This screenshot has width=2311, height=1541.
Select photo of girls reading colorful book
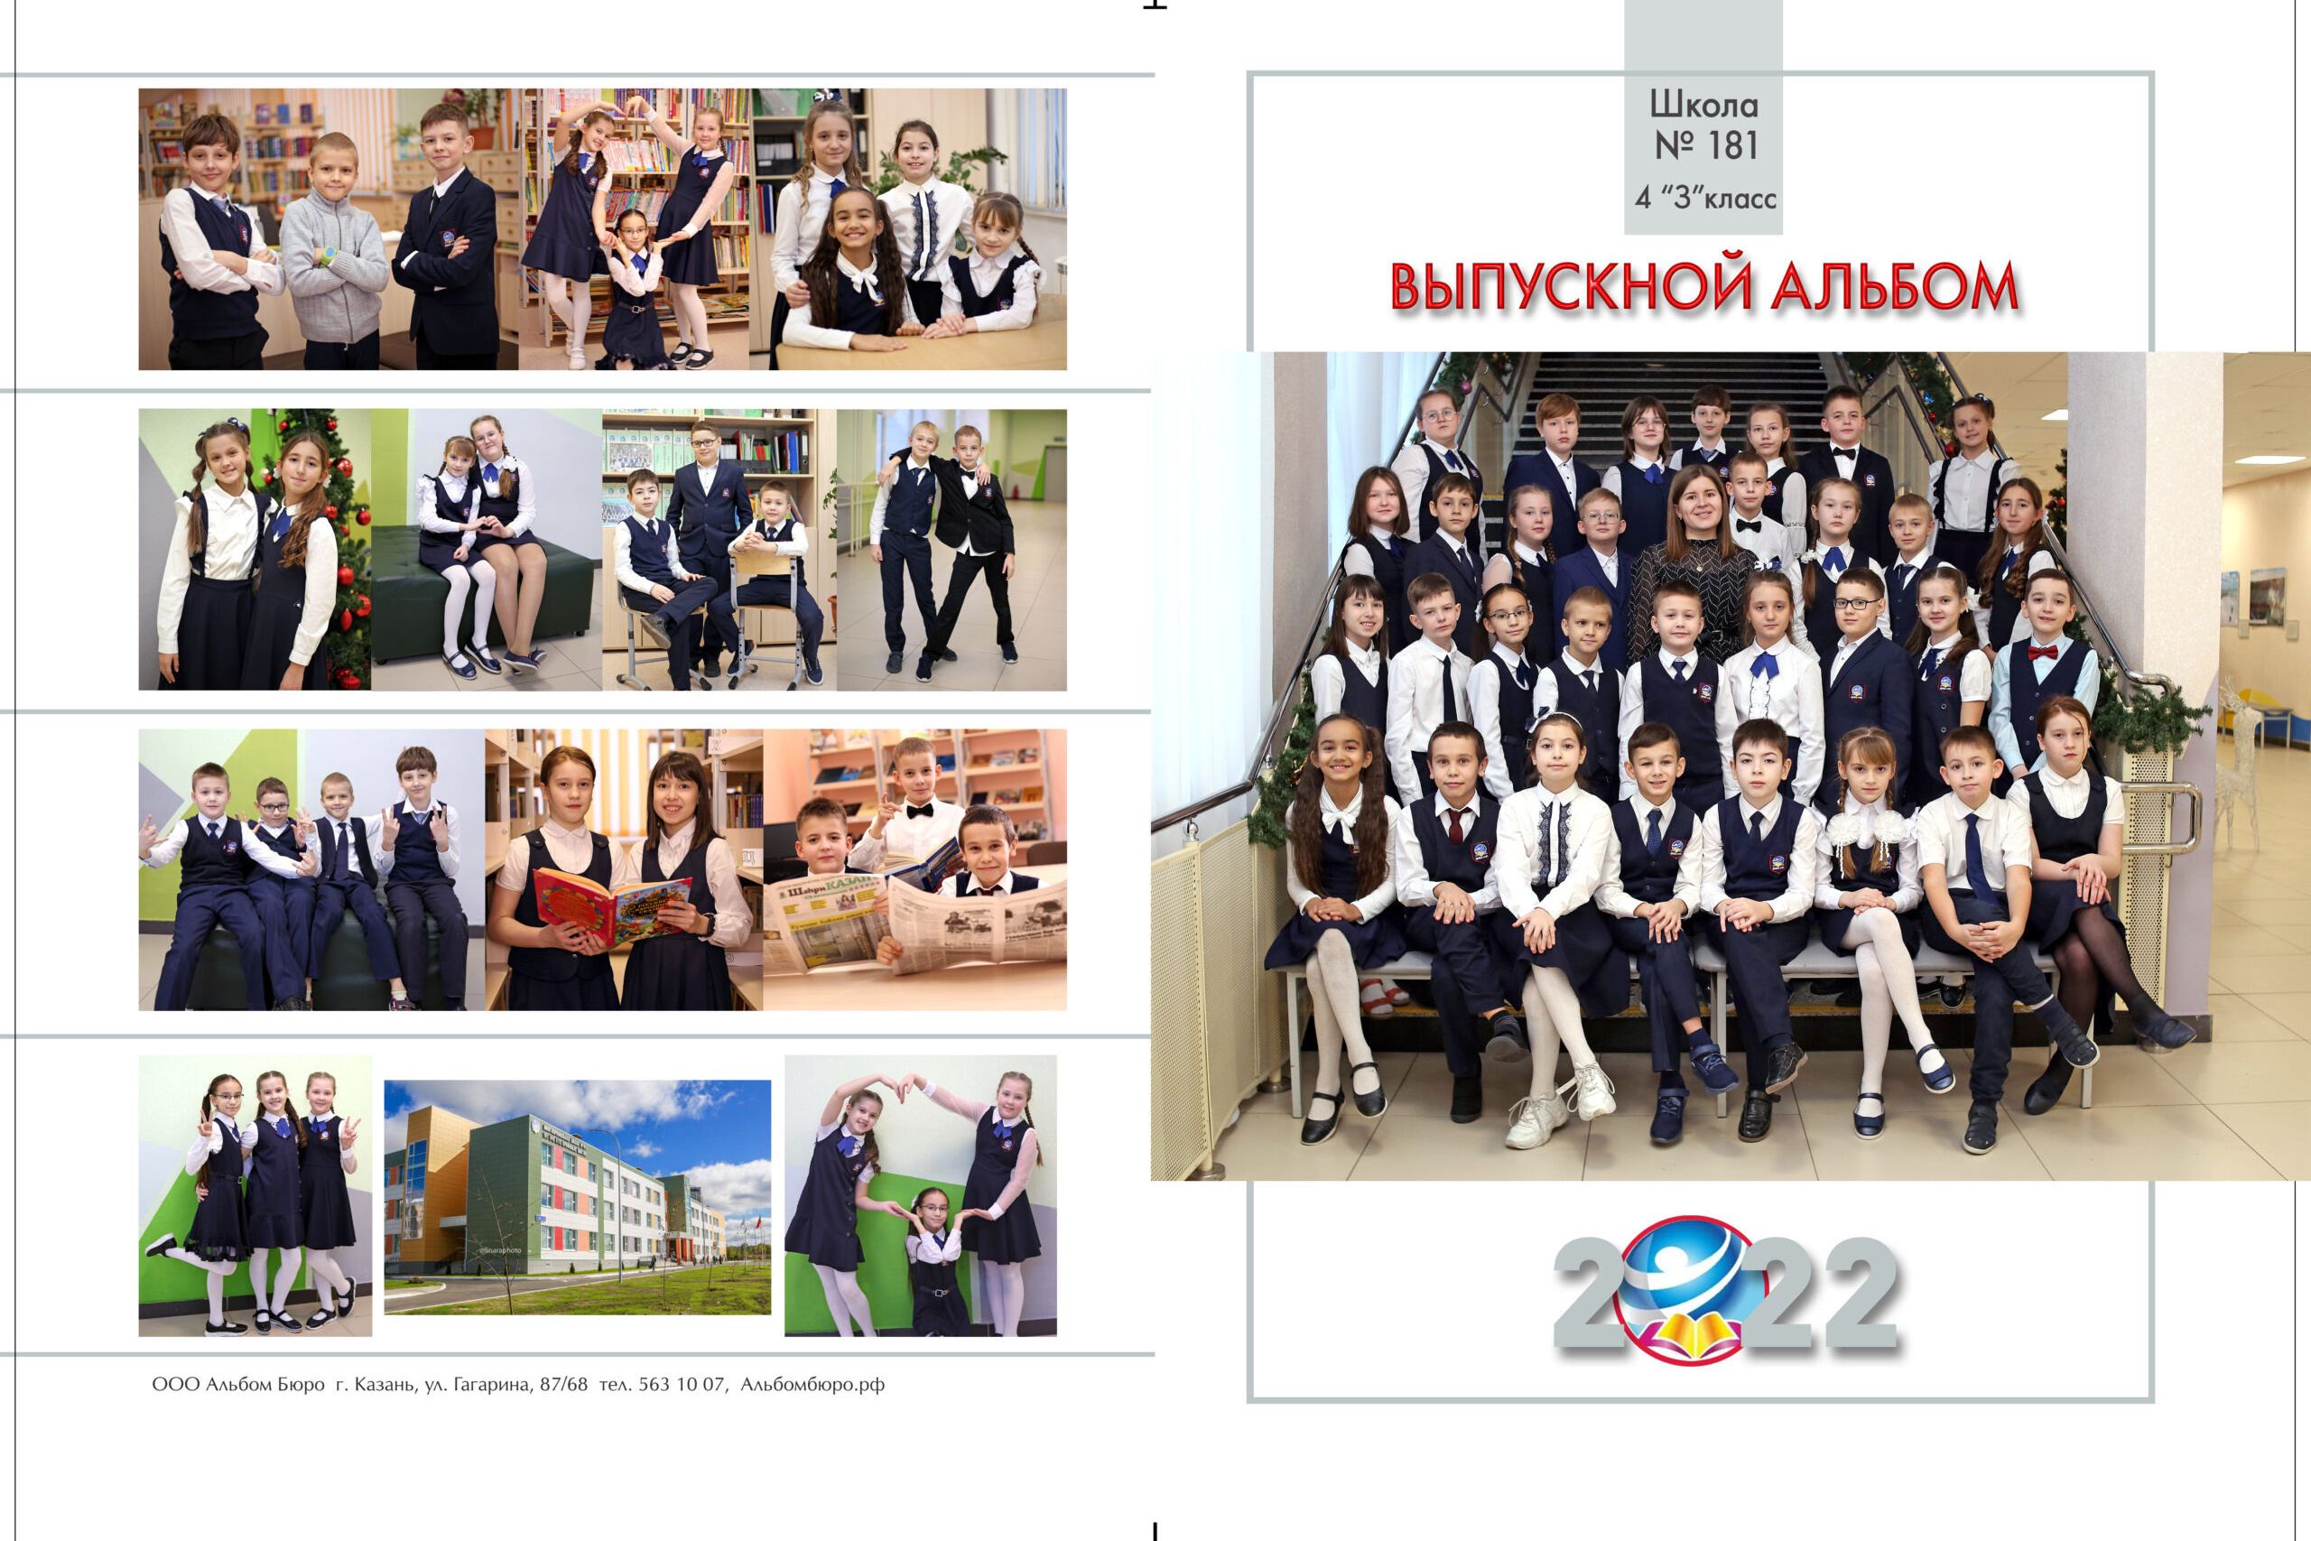623,868
